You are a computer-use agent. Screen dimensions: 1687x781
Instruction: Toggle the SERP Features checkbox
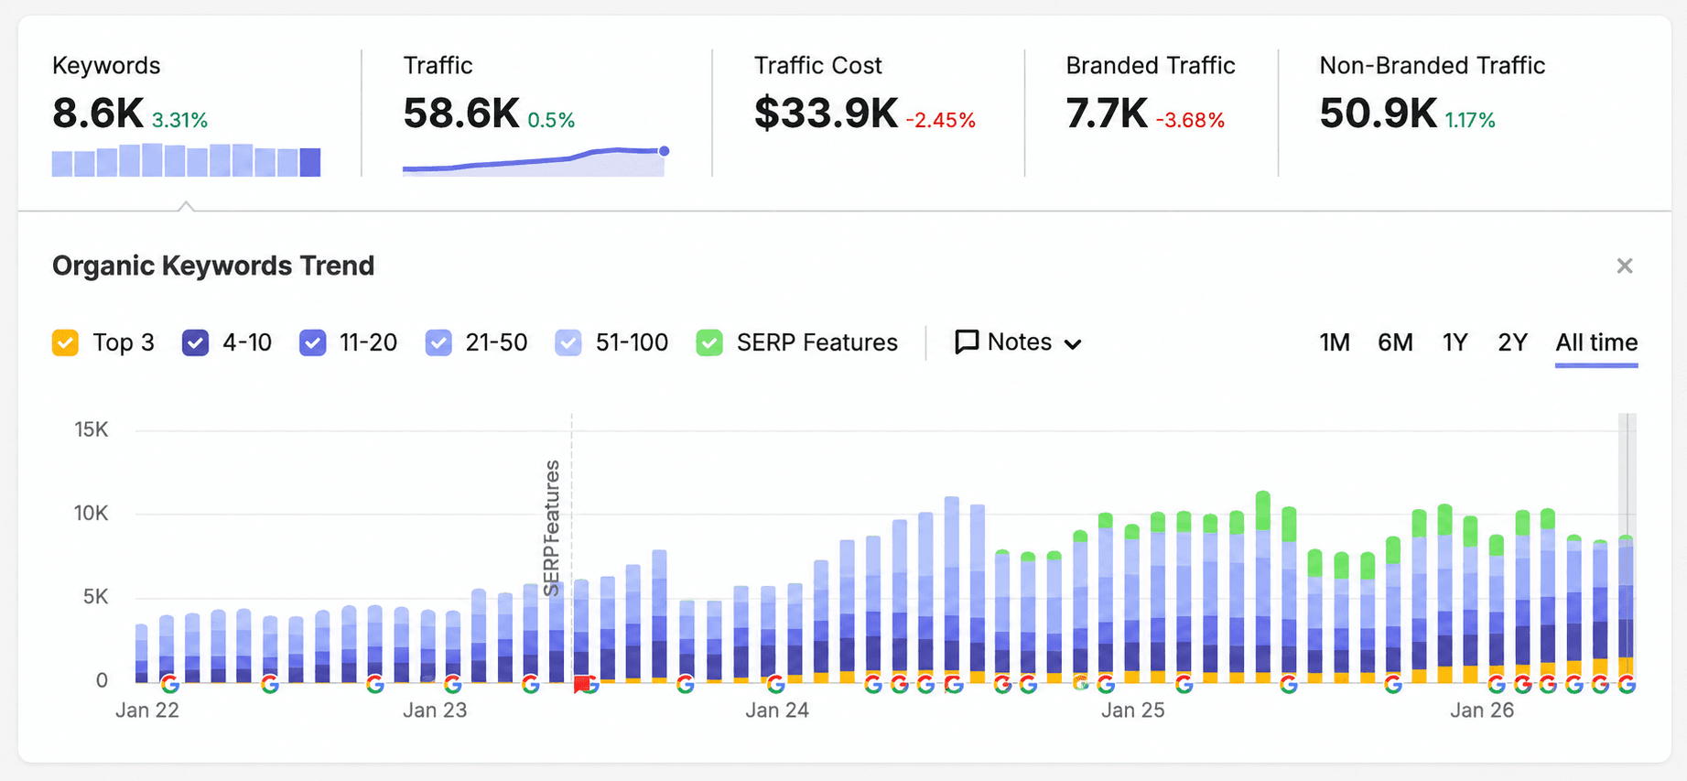click(709, 343)
